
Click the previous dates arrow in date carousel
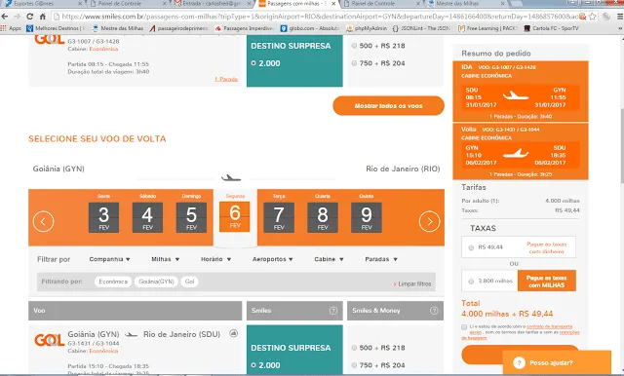click(43, 221)
